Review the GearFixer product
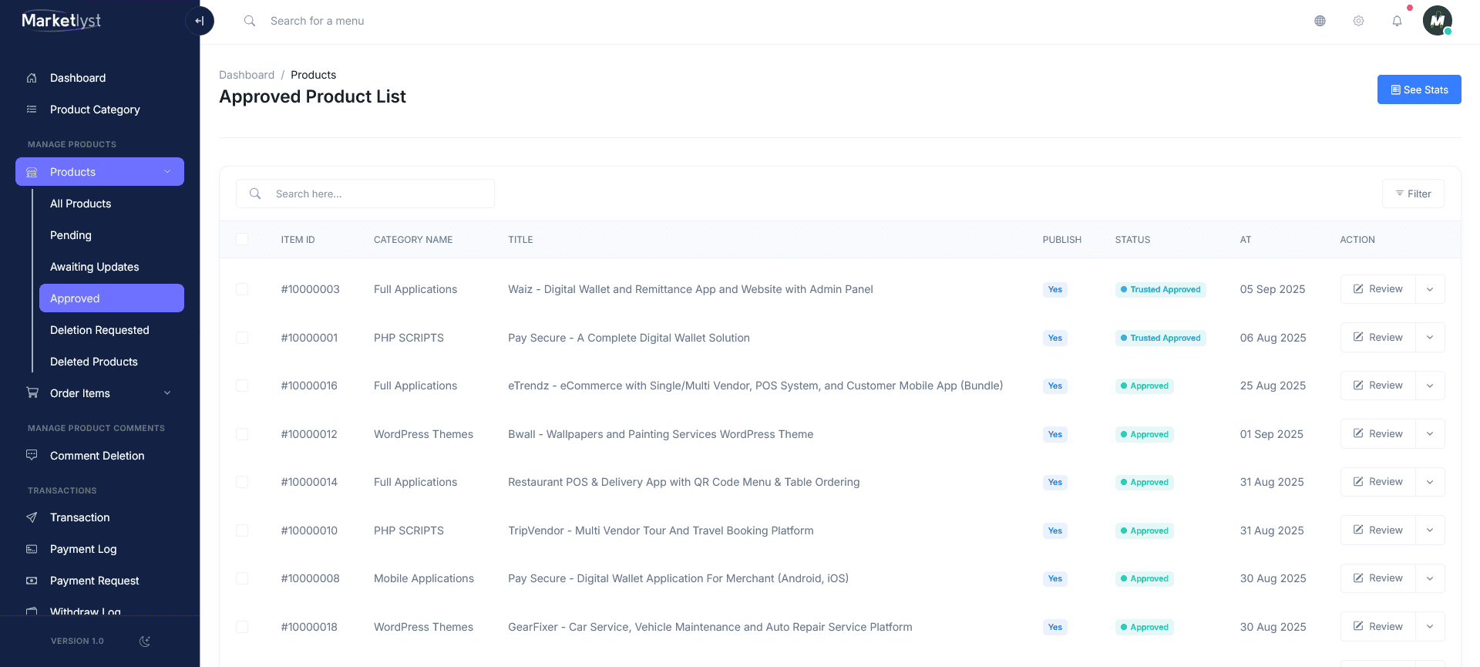This screenshot has width=1480, height=667. coord(1377,627)
